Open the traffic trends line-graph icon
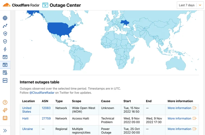 tap(5, 26)
